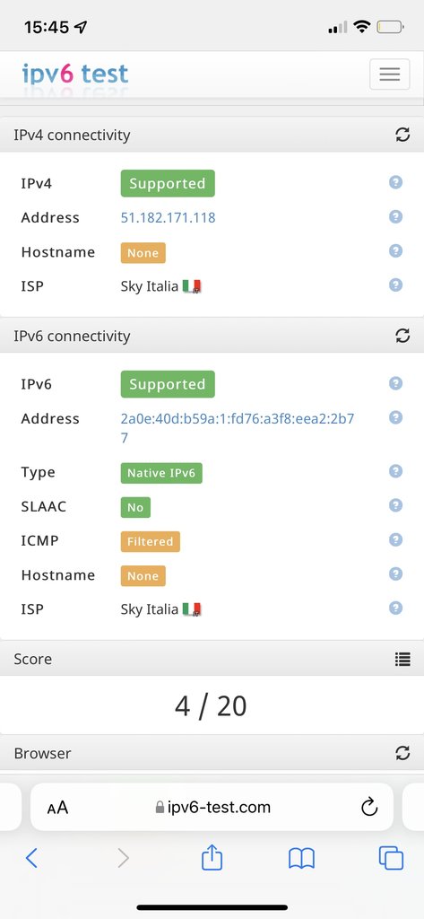Open the IPv6 address link
Screen dimensions: 424x919
tap(238, 428)
